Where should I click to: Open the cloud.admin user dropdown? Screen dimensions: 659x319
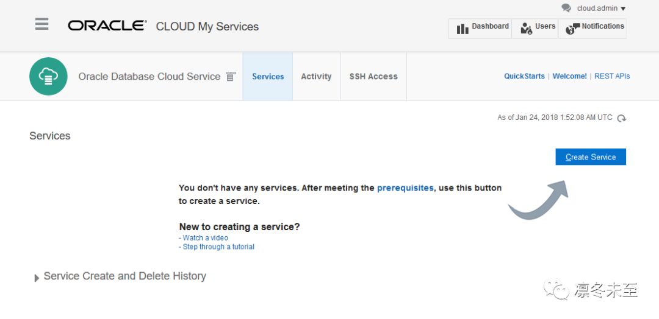[x=601, y=9]
